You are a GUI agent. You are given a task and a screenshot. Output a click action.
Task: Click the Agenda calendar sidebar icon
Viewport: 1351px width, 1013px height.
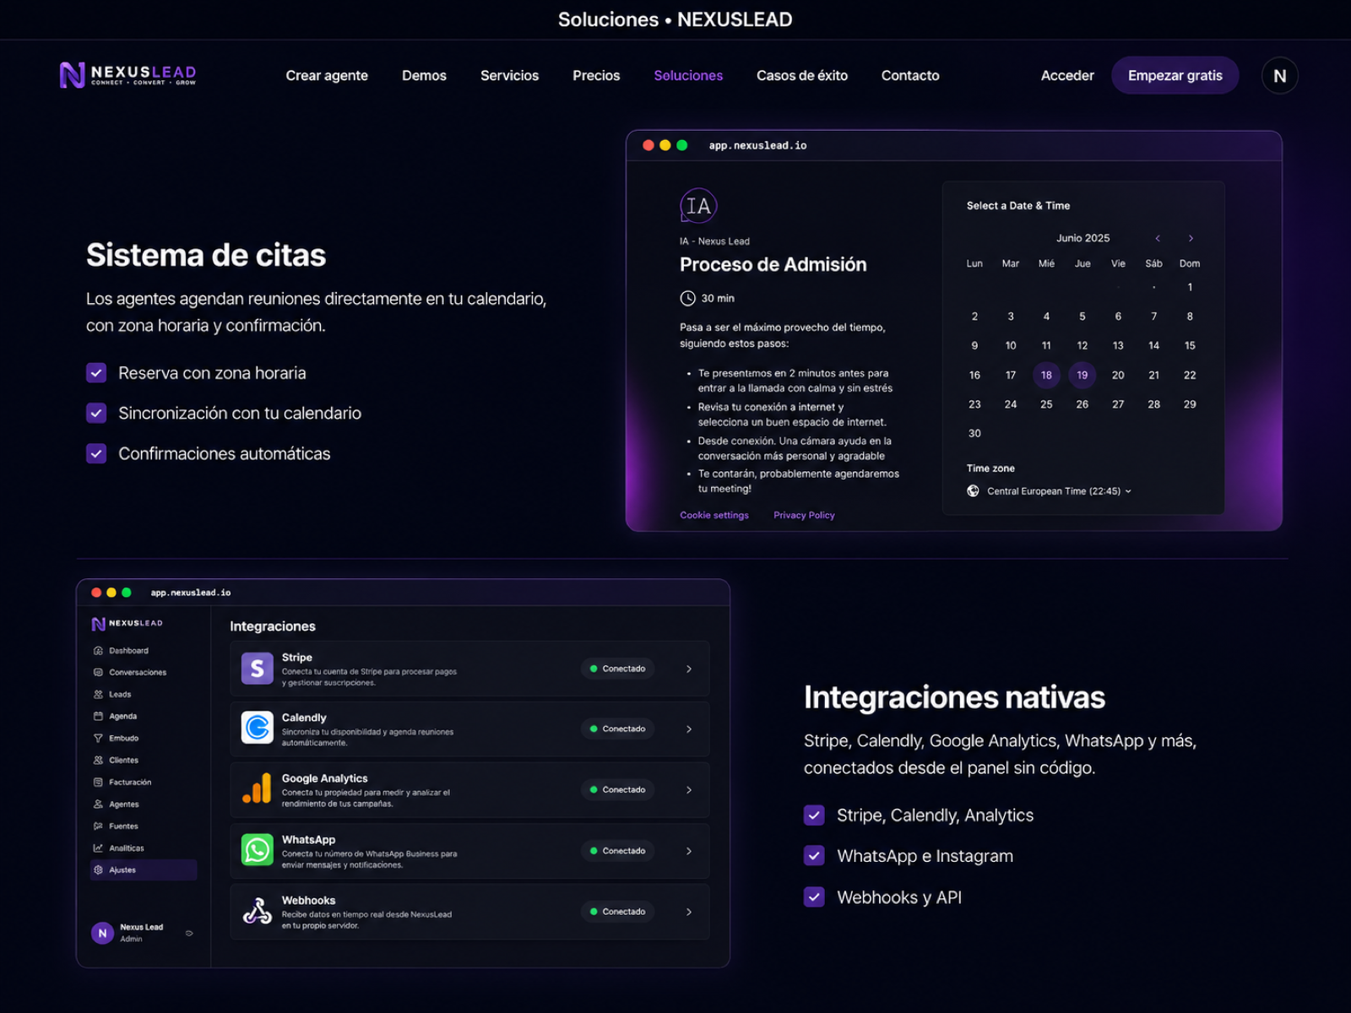[x=98, y=717]
